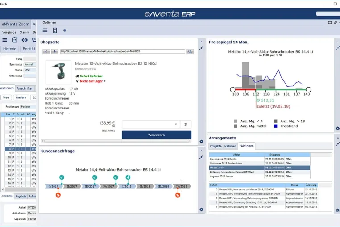Click the window layout icon near Optionen bar
The image size is (340, 227).
pos(330,22)
